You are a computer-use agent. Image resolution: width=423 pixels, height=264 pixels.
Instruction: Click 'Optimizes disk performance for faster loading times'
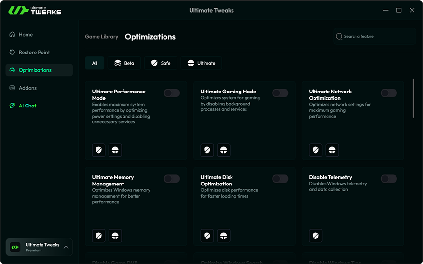click(x=229, y=193)
